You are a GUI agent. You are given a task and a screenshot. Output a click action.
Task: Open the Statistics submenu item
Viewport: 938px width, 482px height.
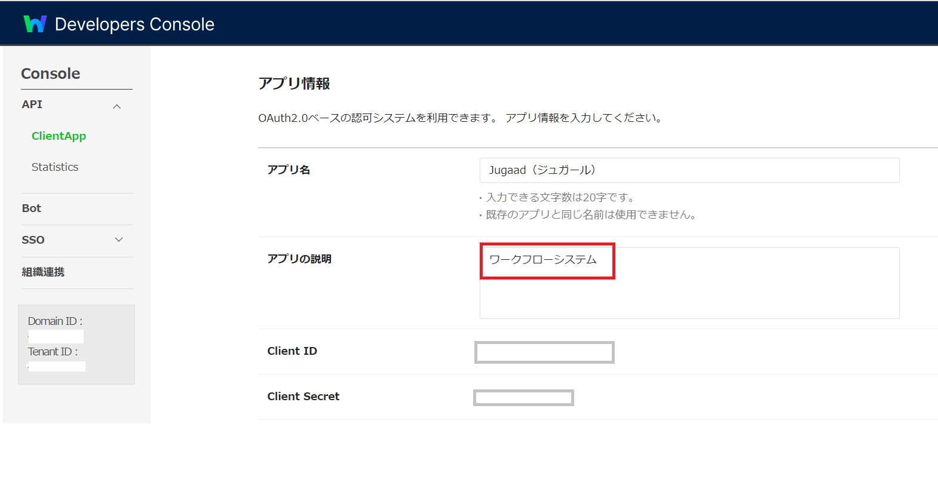point(55,167)
